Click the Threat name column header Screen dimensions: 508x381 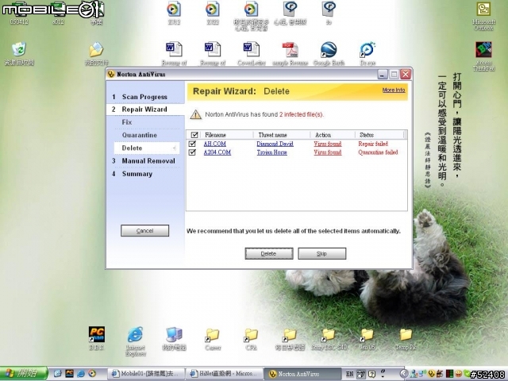click(281, 135)
